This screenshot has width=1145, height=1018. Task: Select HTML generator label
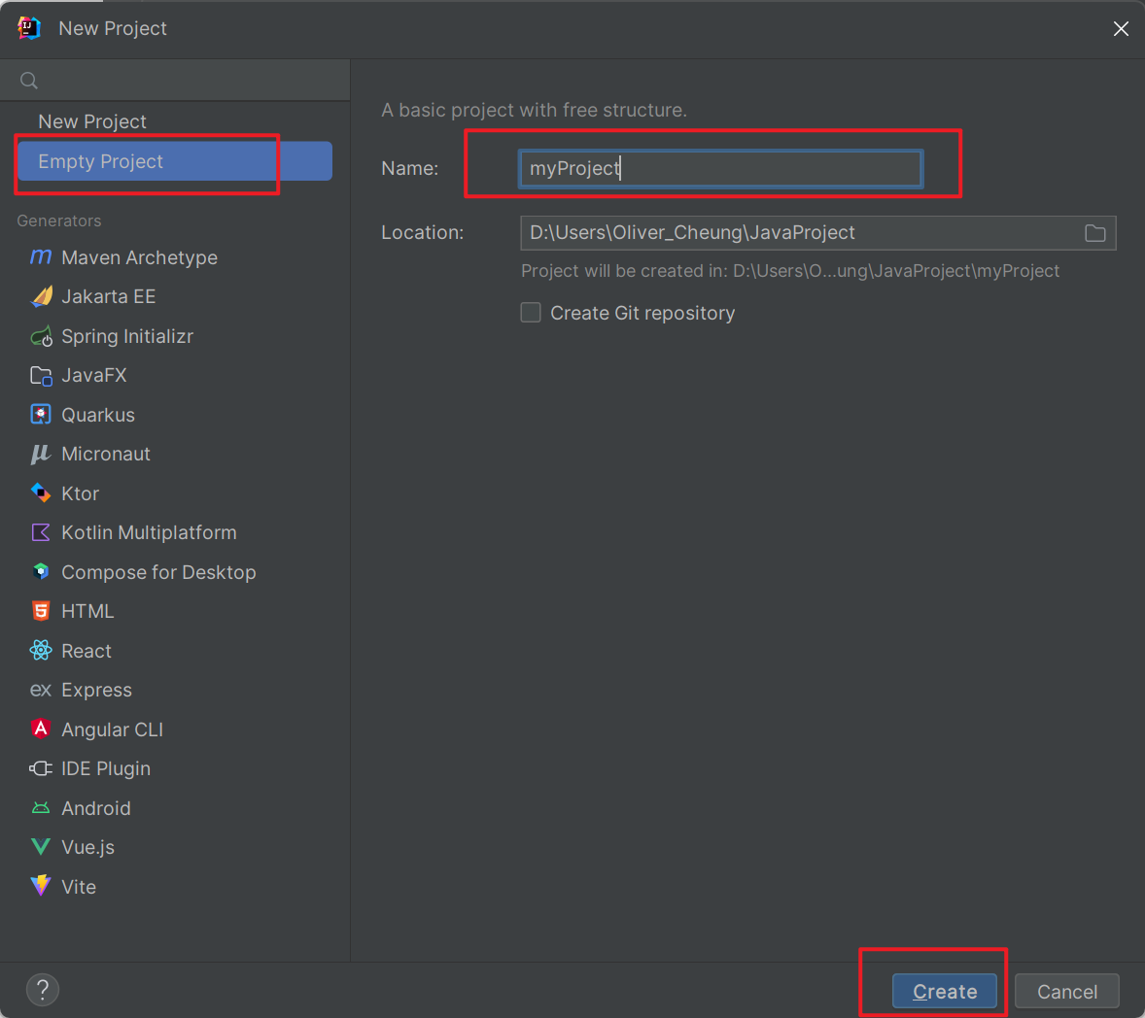point(87,611)
